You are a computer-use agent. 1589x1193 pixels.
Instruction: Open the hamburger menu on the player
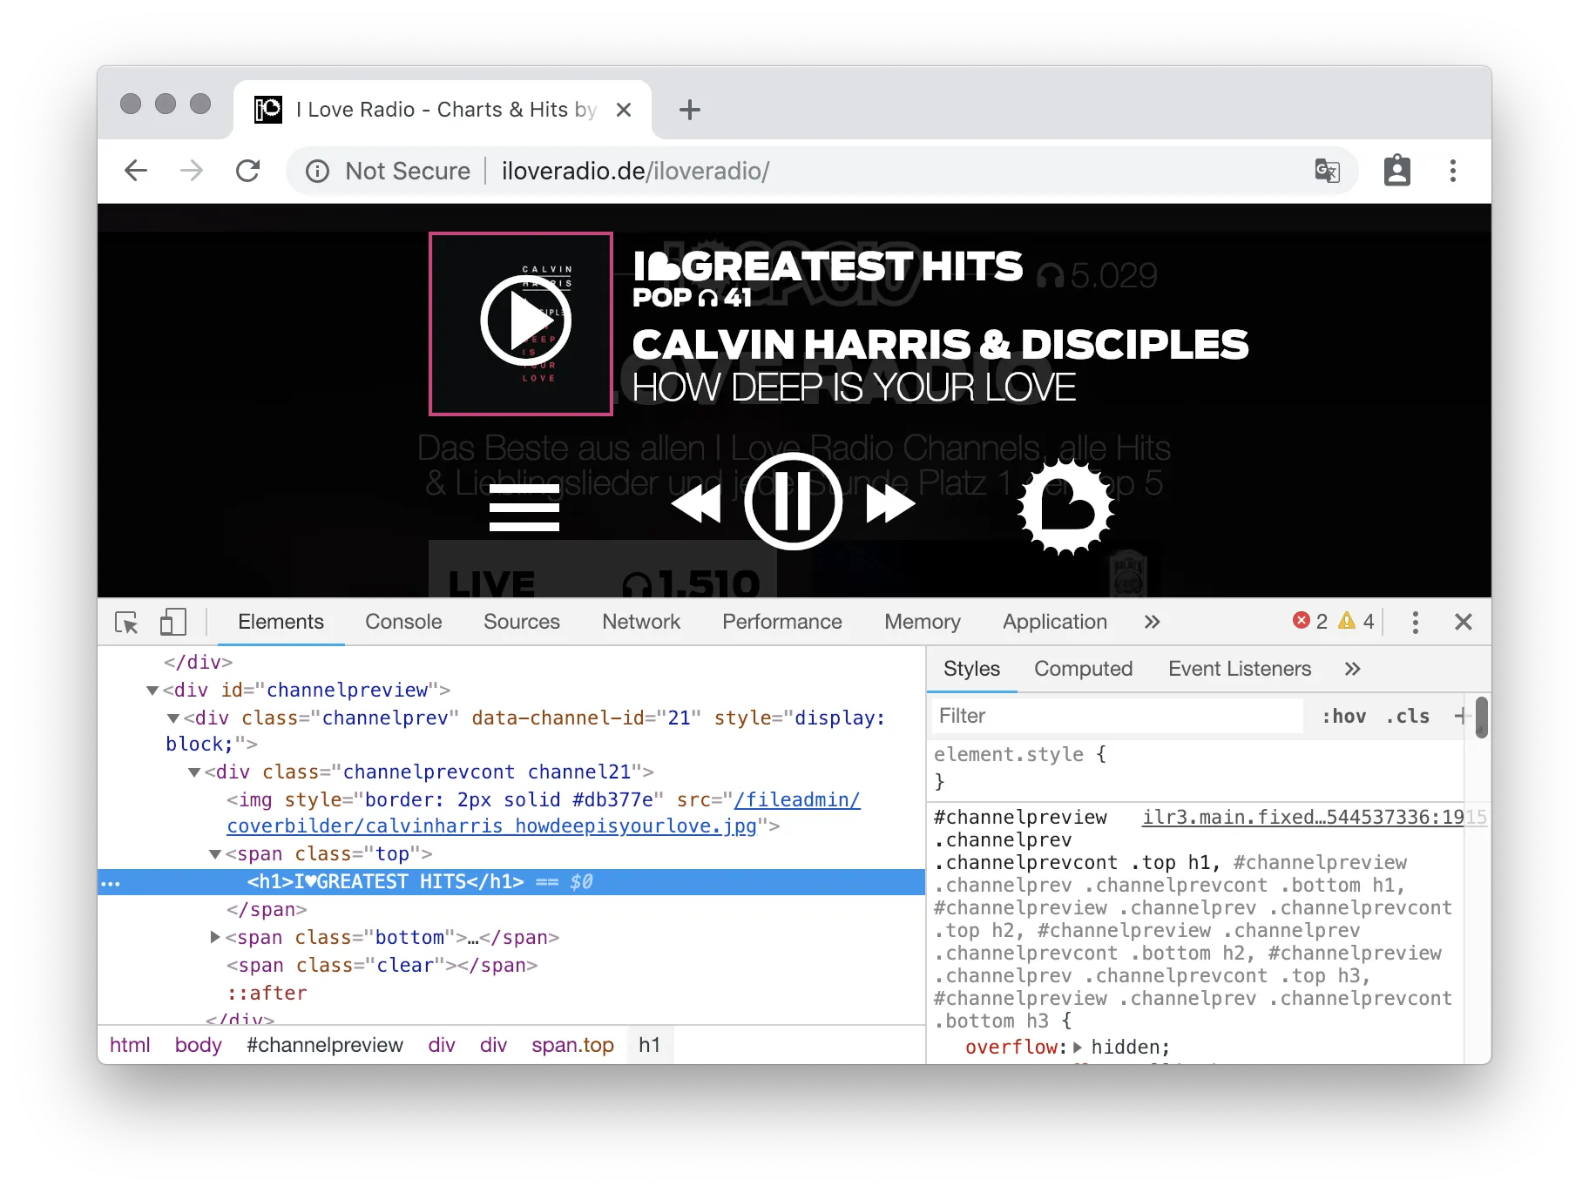(x=524, y=508)
